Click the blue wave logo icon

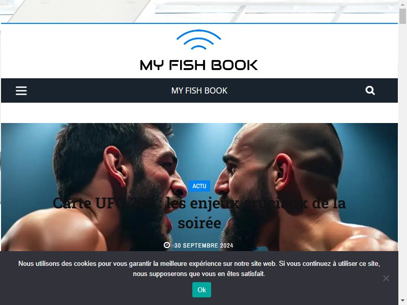coord(198,40)
